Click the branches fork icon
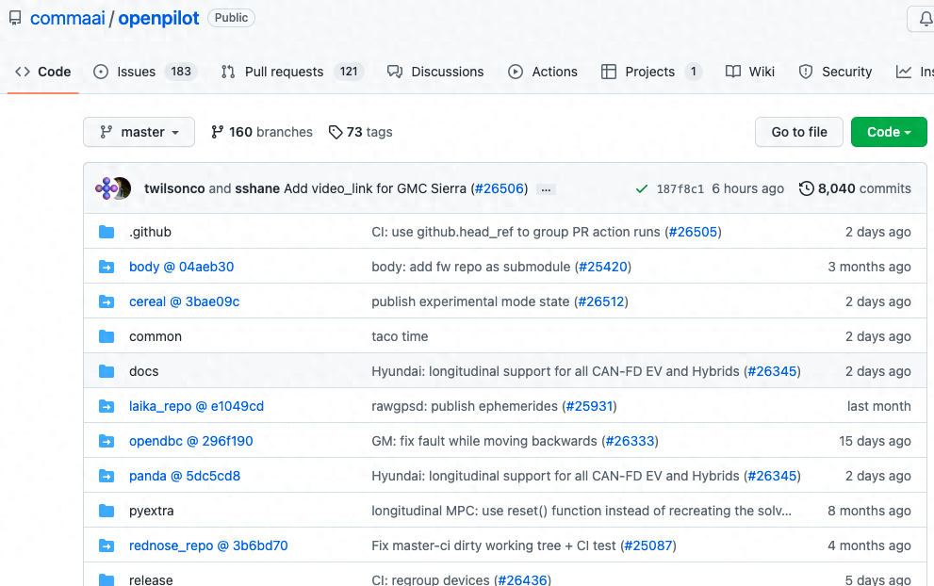This screenshot has width=934, height=586. [218, 132]
